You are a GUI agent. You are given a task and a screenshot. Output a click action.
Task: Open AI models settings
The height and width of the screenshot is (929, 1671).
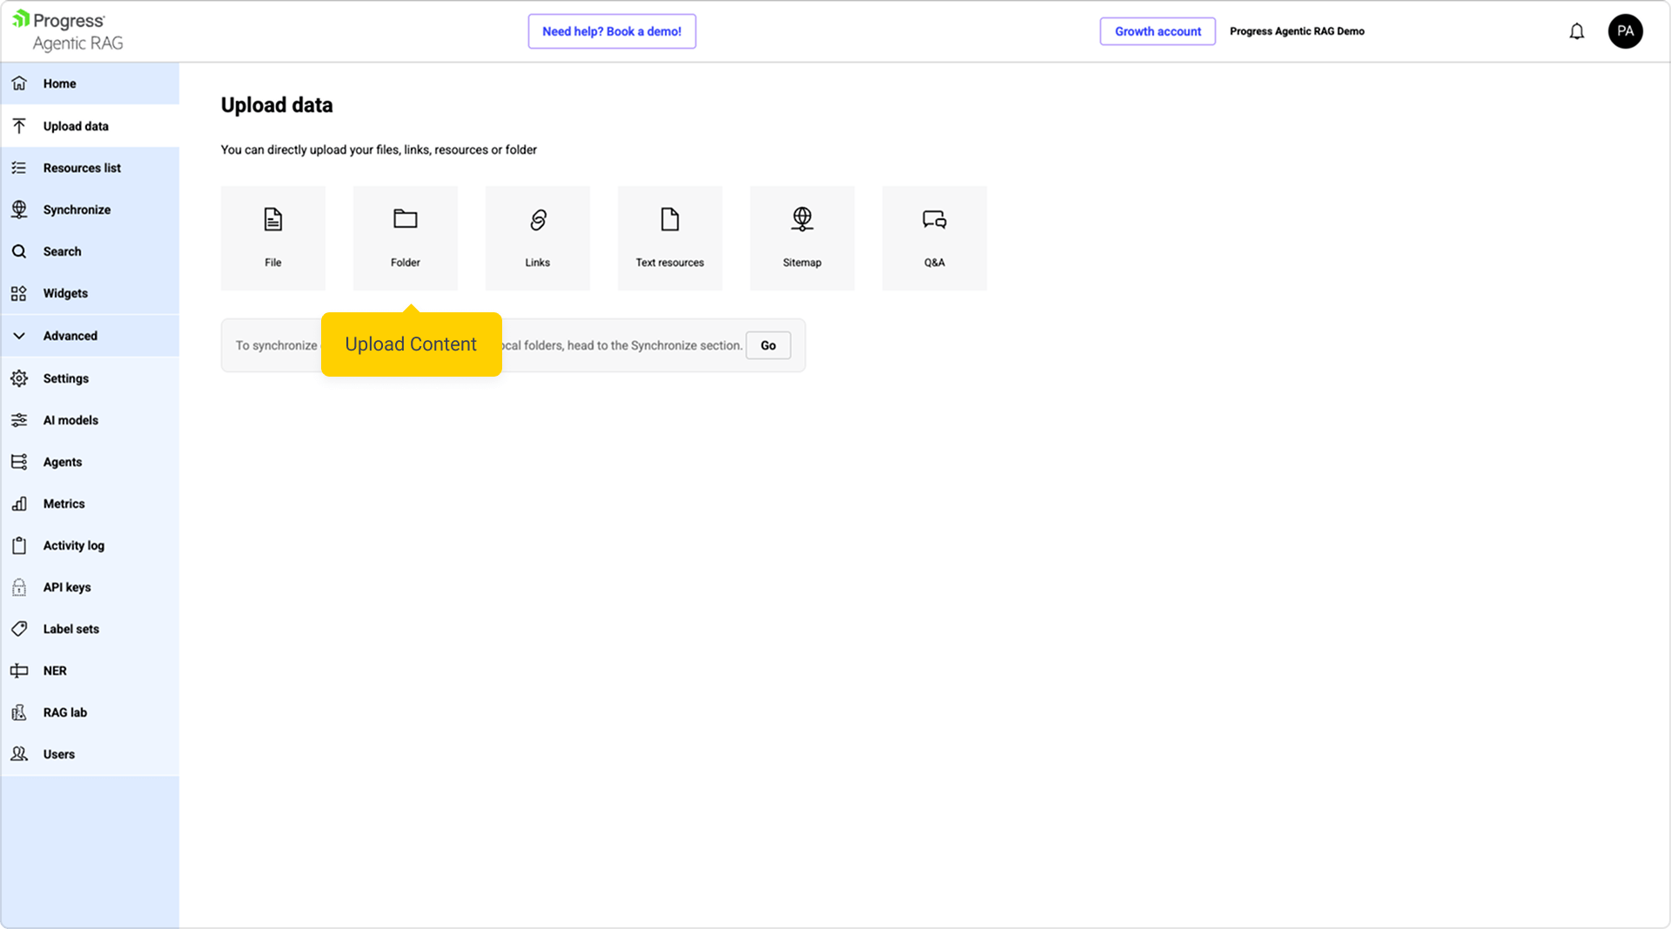70,420
